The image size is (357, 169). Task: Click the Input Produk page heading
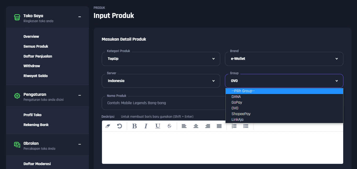(x=114, y=15)
